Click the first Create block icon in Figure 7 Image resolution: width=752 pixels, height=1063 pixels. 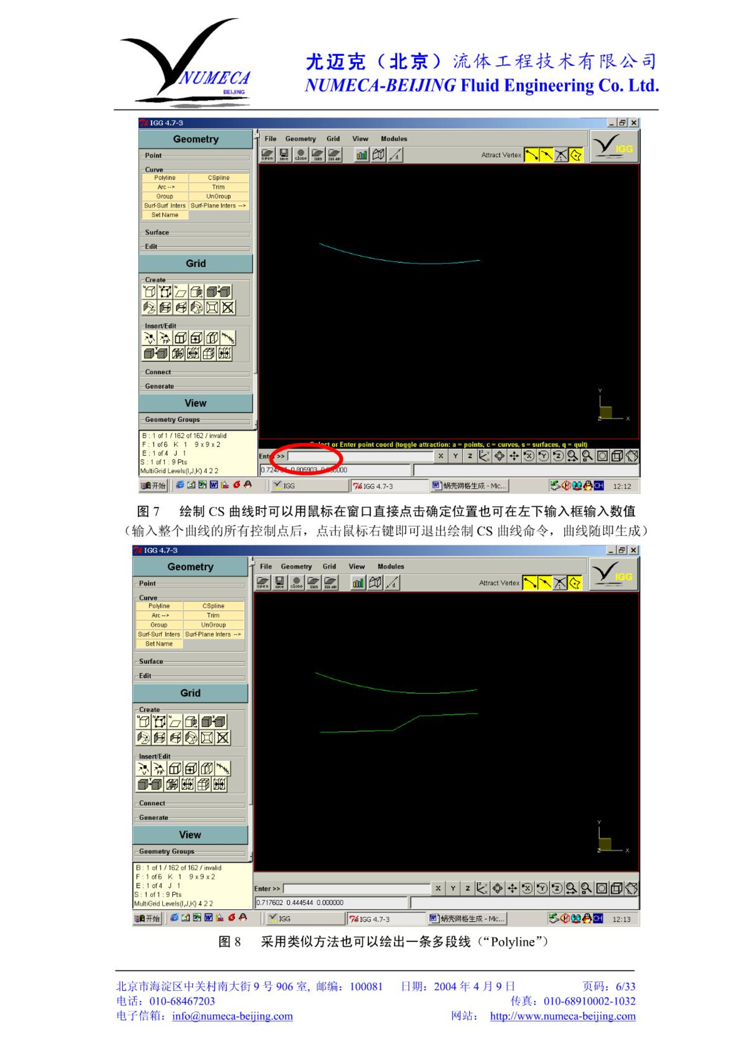(149, 292)
